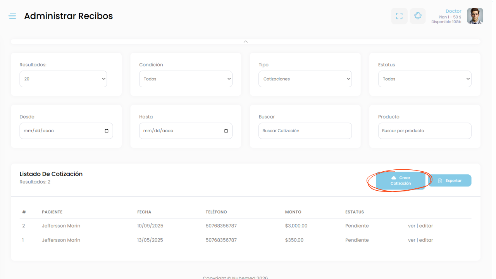The height and width of the screenshot is (279, 496).
Task: Expand the Estatus dropdown
Action: pyautogui.click(x=425, y=79)
